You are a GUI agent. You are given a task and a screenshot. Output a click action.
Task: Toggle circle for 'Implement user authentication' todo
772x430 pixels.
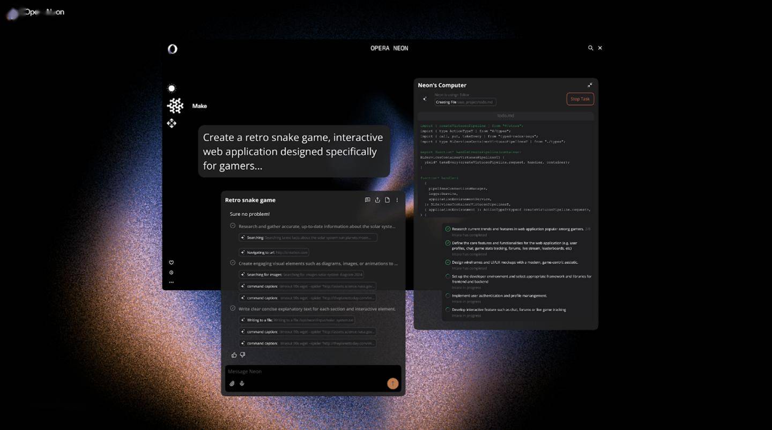[x=448, y=296]
